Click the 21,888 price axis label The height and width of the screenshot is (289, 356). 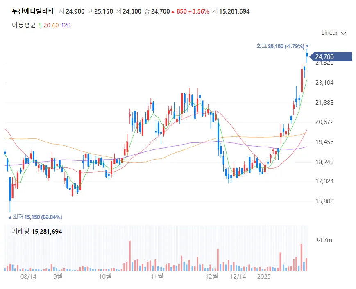pos(324,103)
